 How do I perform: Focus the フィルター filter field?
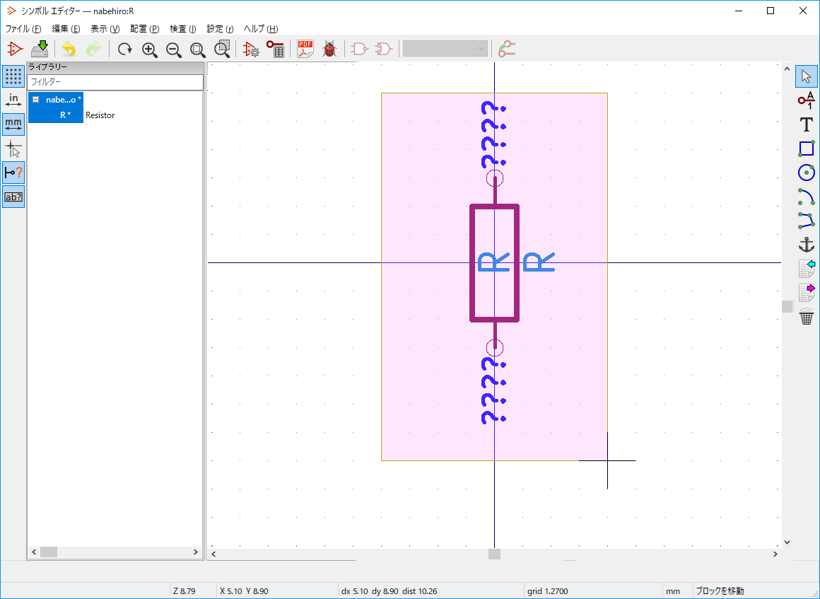tap(115, 82)
